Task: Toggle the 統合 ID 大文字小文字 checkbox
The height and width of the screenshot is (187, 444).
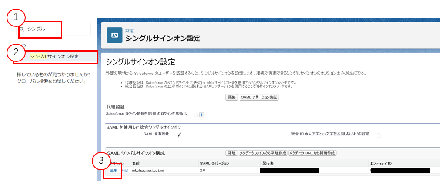Action: [378, 135]
